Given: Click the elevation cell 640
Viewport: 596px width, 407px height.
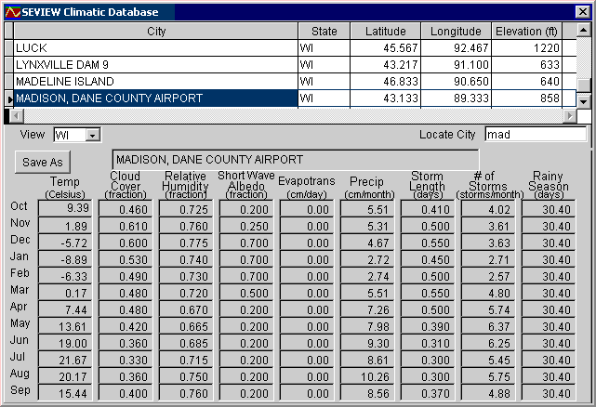Looking at the screenshot, I should tap(526, 82).
